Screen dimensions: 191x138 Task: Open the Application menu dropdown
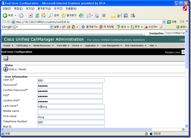[92, 46]
